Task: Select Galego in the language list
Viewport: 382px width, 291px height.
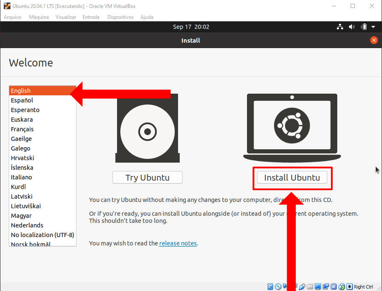Action: pyautogui.click(x=43, y=148)
